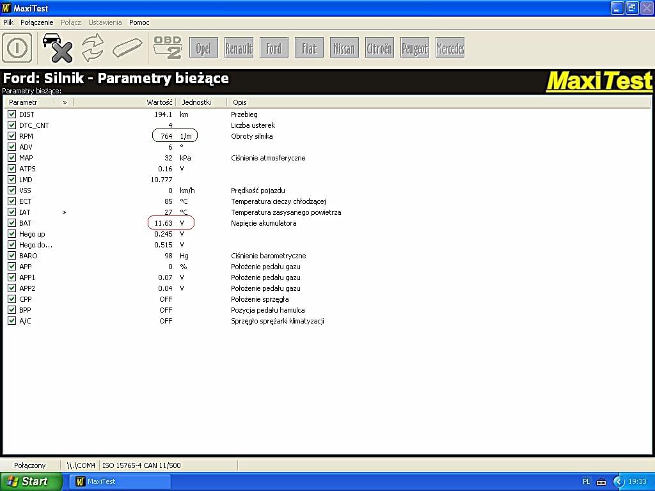655x491 pixels.
Task: Choose the Mercedes brand button
Action: coord(450,47)
